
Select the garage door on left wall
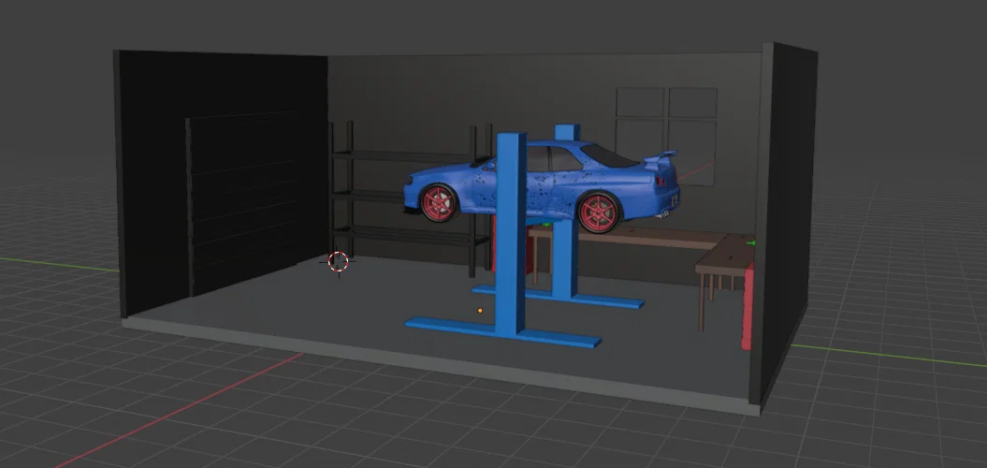242,205
